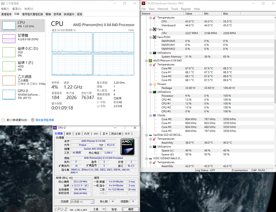
Task: Click the Fans icon in HWMonitor tree
Action: [x=154, y=29]
